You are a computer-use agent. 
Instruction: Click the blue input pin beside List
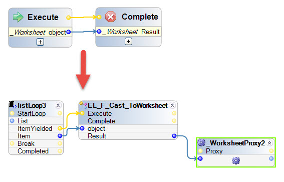click(12, 121)
